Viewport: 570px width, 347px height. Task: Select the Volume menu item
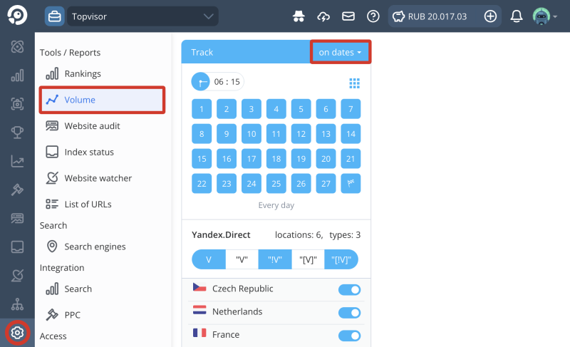coord(102,100)
